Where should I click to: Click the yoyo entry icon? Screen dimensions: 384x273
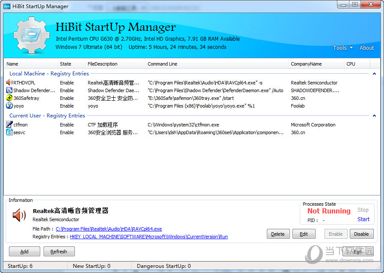pos(9,105)
